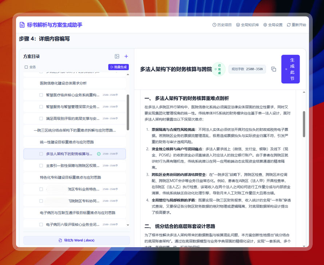Open 智慧医疗临床核心业务系统重构 outline row
The width and height of the screenshot is (324, 265).
pos(75,95)
